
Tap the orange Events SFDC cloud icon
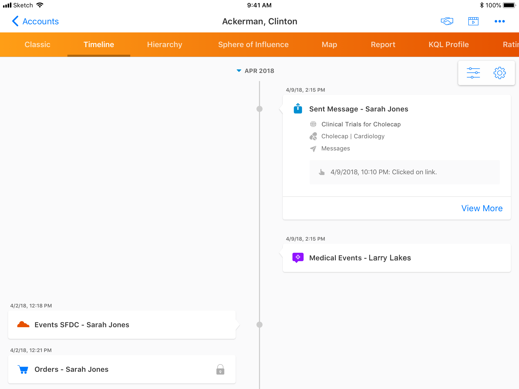click(23, 324)
